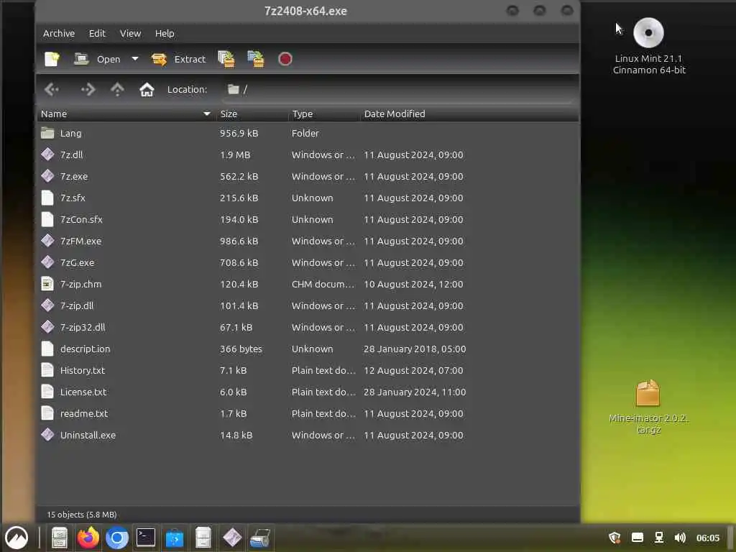The height and width of the screenshot is (552, 736).
Task: Launch Firefox from the taskbar
Action: [88, 538]
